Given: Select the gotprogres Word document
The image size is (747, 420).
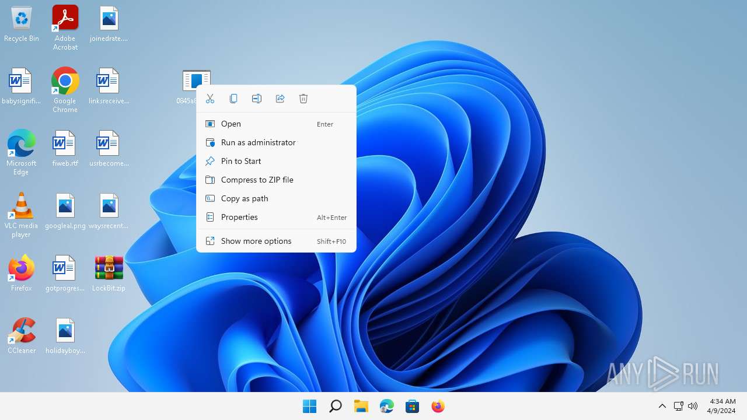Looking at the screenshot, I should tap(65, 274).
